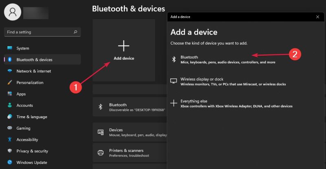Click the Bluetooth icon in Add a device dialog
The image size is (326, 169).
[174, 60]
